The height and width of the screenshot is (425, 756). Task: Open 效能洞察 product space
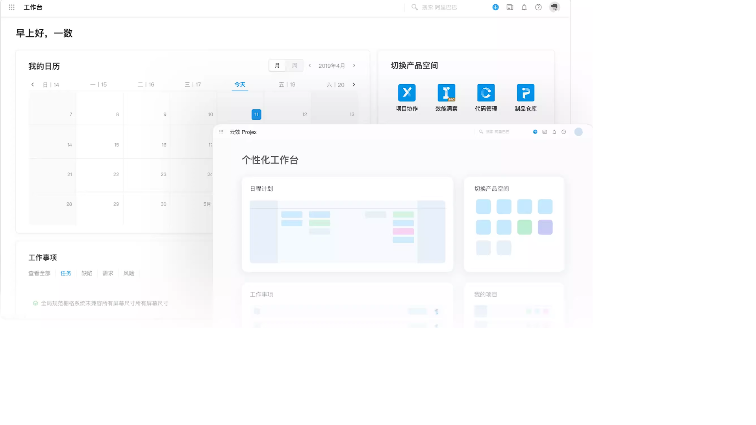pyautogui.click(x=446, y=98)
